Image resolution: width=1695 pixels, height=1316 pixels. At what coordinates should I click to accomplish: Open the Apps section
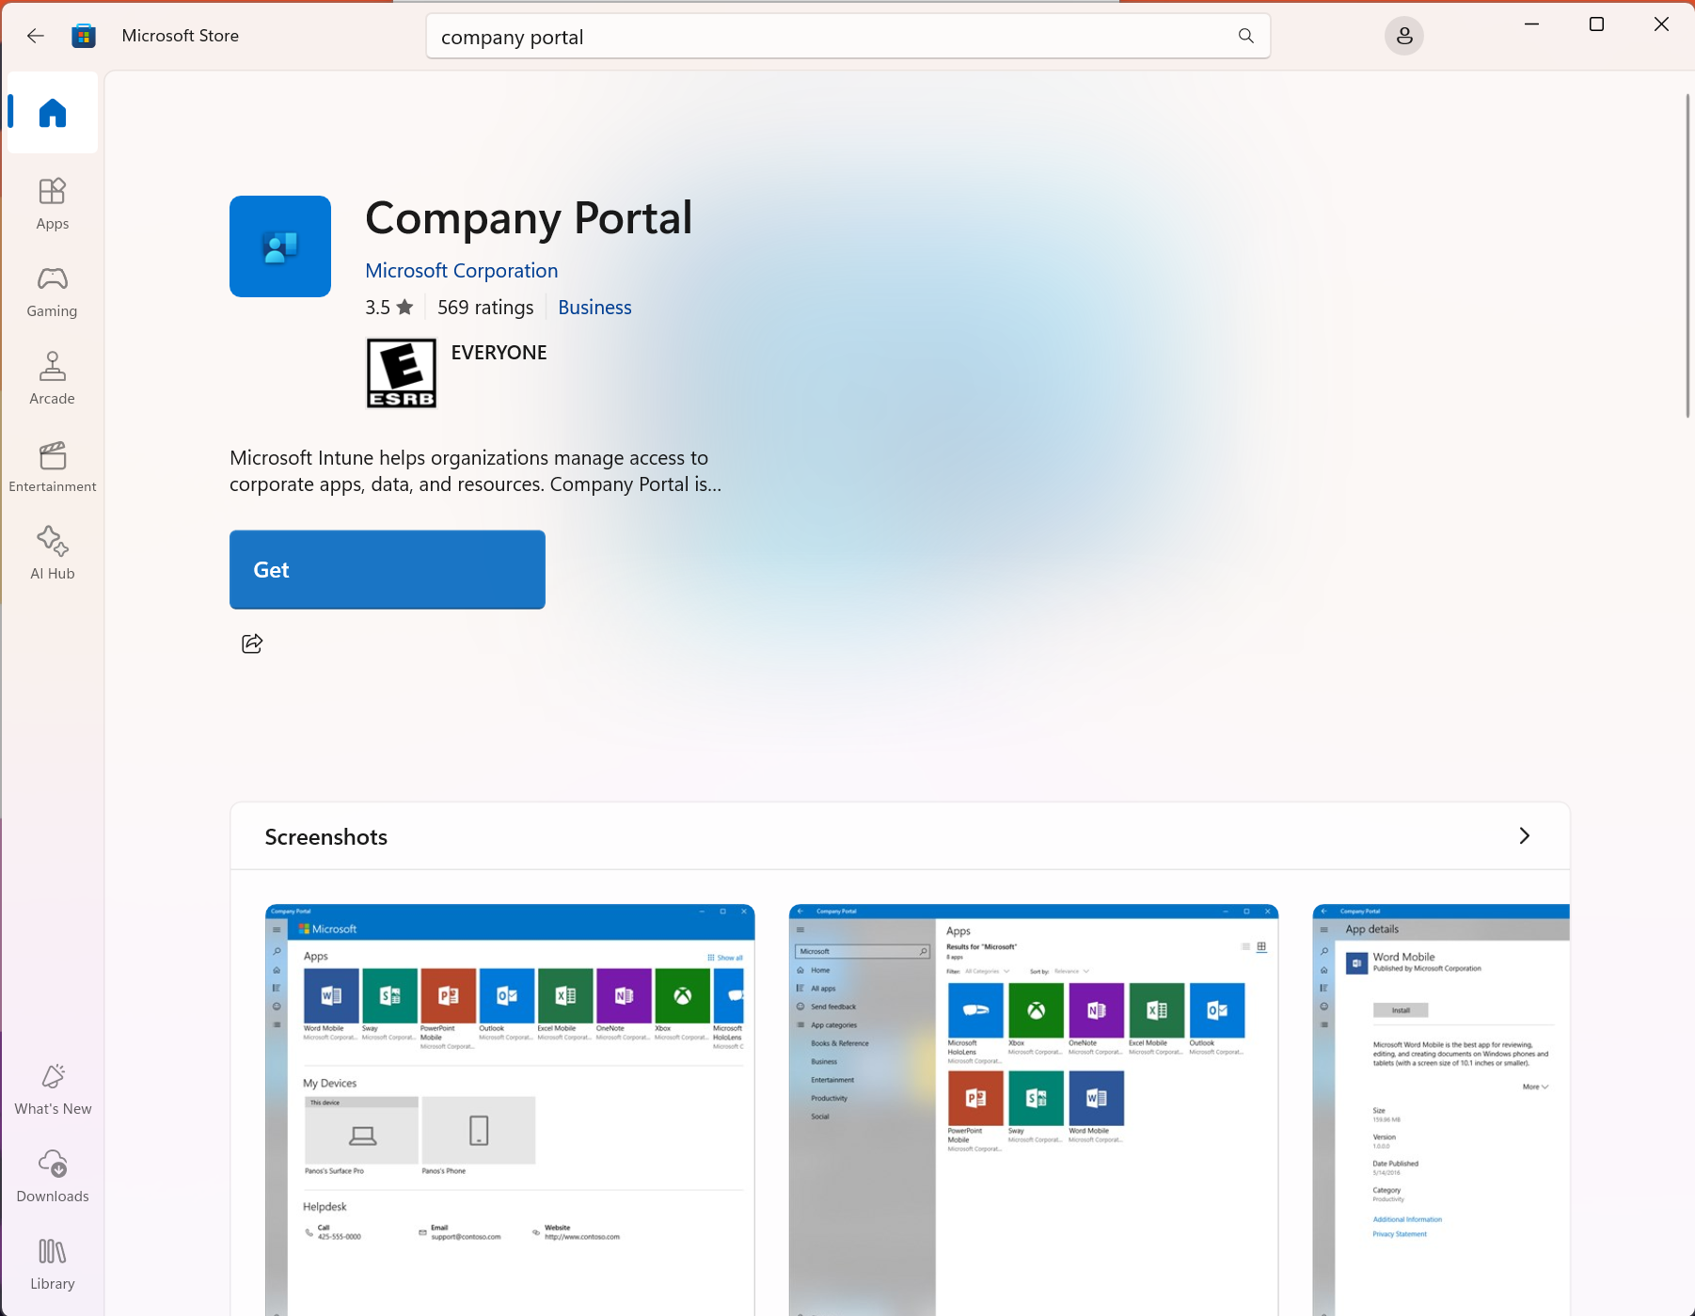(x=53, y=203)
